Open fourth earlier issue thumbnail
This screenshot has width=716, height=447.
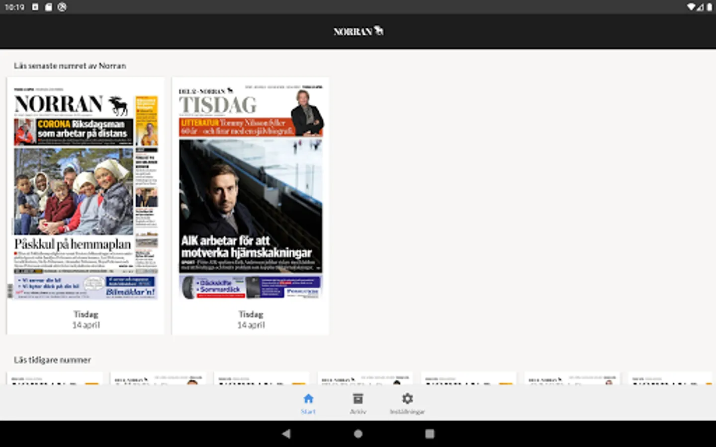365,378
